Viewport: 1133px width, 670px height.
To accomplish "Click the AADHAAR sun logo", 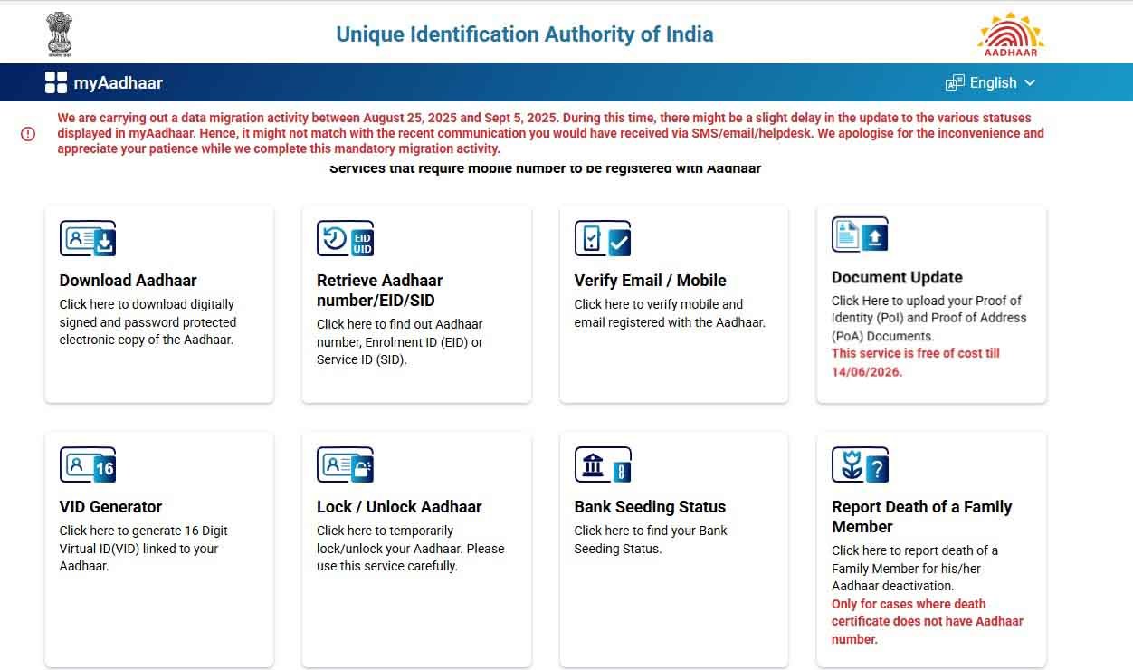I will click(1011, 34).
